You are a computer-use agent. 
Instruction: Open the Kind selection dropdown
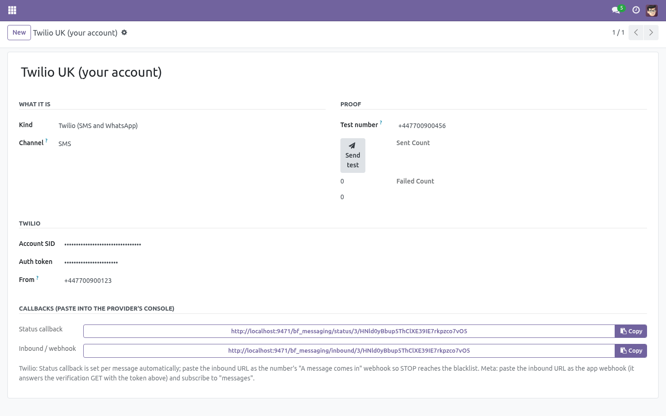(192, 126)
